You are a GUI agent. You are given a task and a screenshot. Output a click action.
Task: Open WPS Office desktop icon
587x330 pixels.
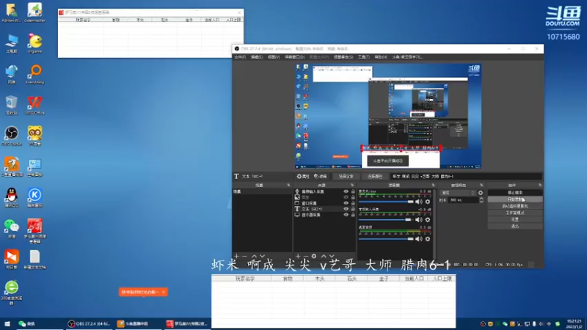(34, 105)
